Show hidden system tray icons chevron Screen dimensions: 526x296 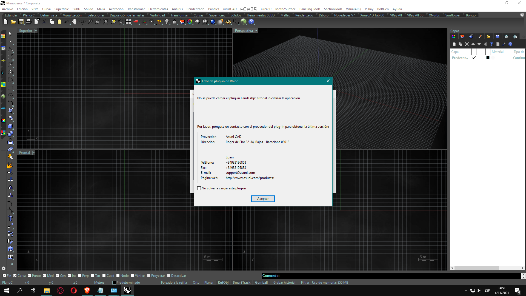tap(466, 291)
